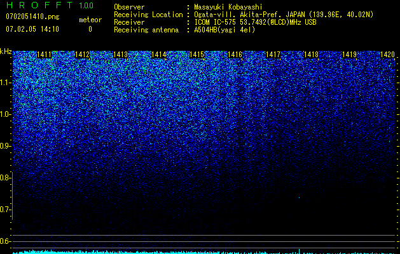Image resolution: width=400 pixels, height=254 pixels.
Task: Click time marker 1420
Action: click(x=387, y=55)
